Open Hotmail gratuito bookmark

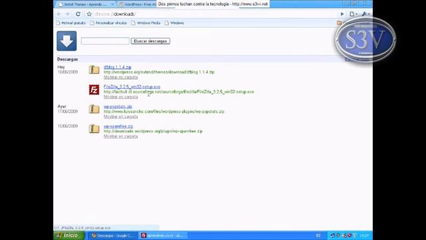71,23
